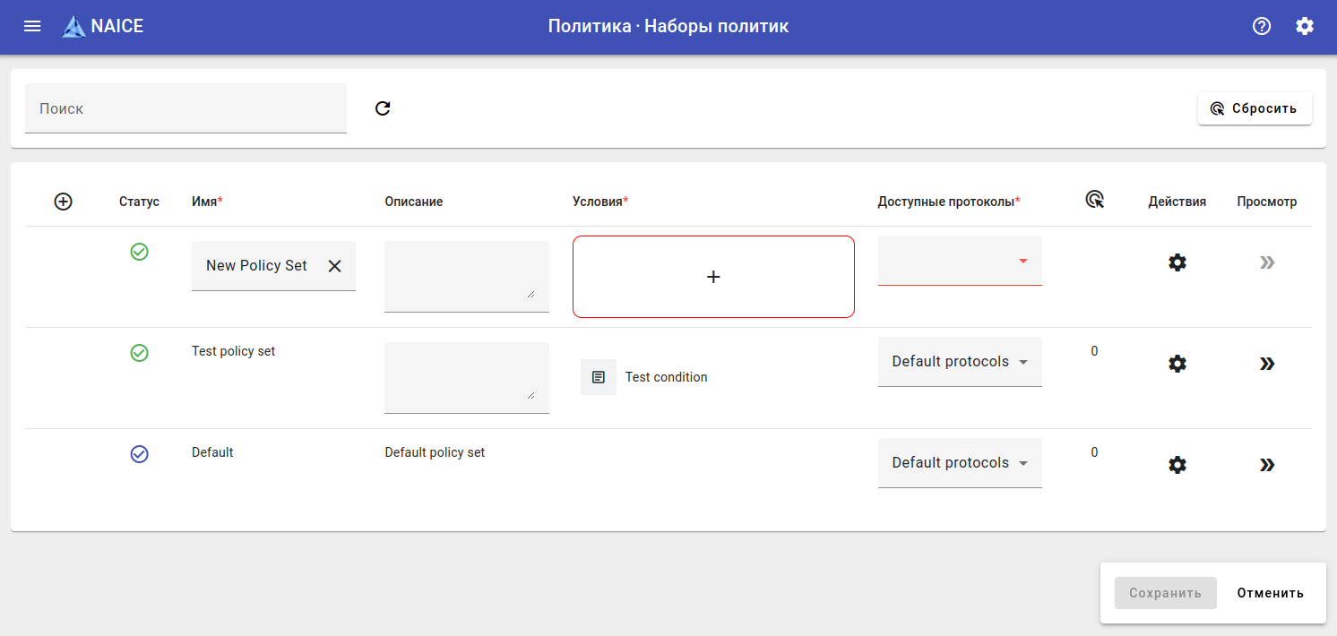The image size is (1337, 636).
Task: Toggle status of New Policy Set row
Action: click(139, 252)
